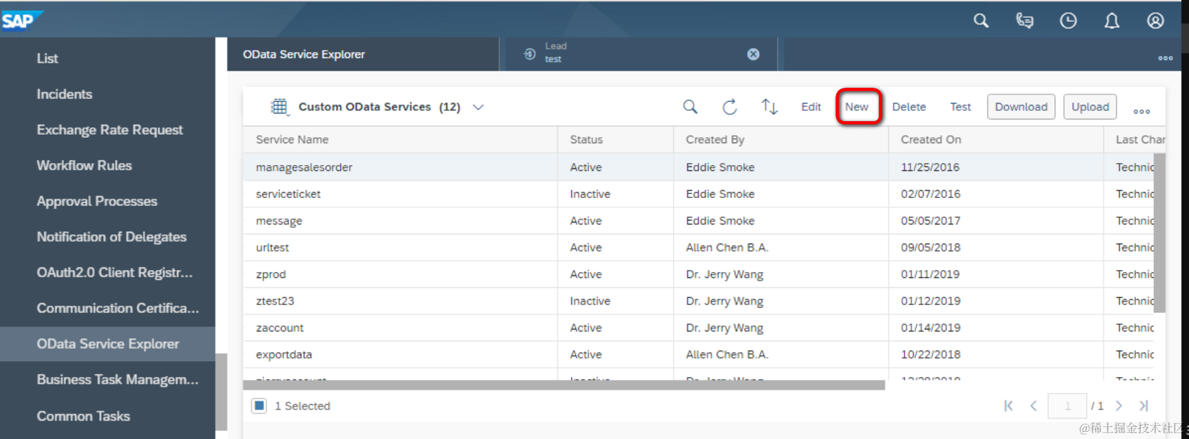Open OAuth2.0 Client Registration in sidebar
This screenshot has height=439, width=1189.
point(115,272)
